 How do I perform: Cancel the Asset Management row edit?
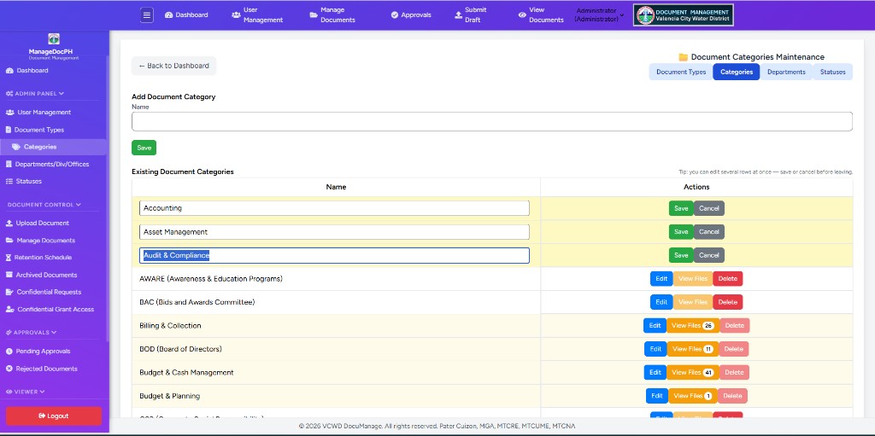[708, 232]
